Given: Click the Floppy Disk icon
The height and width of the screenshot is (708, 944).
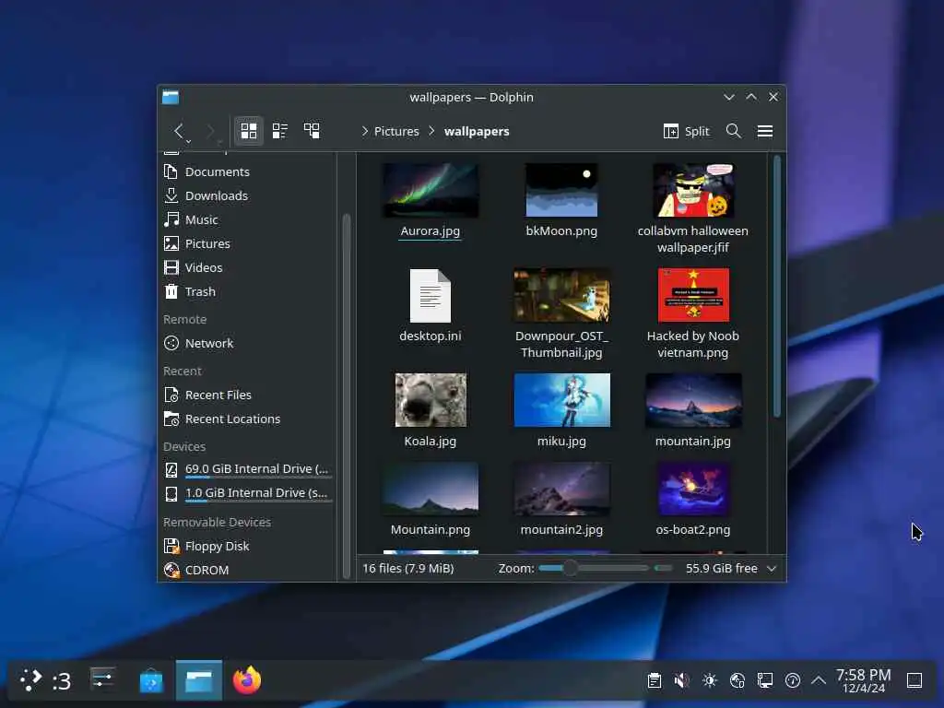Looking at the screenshot, I should click(x=171, y=546).
